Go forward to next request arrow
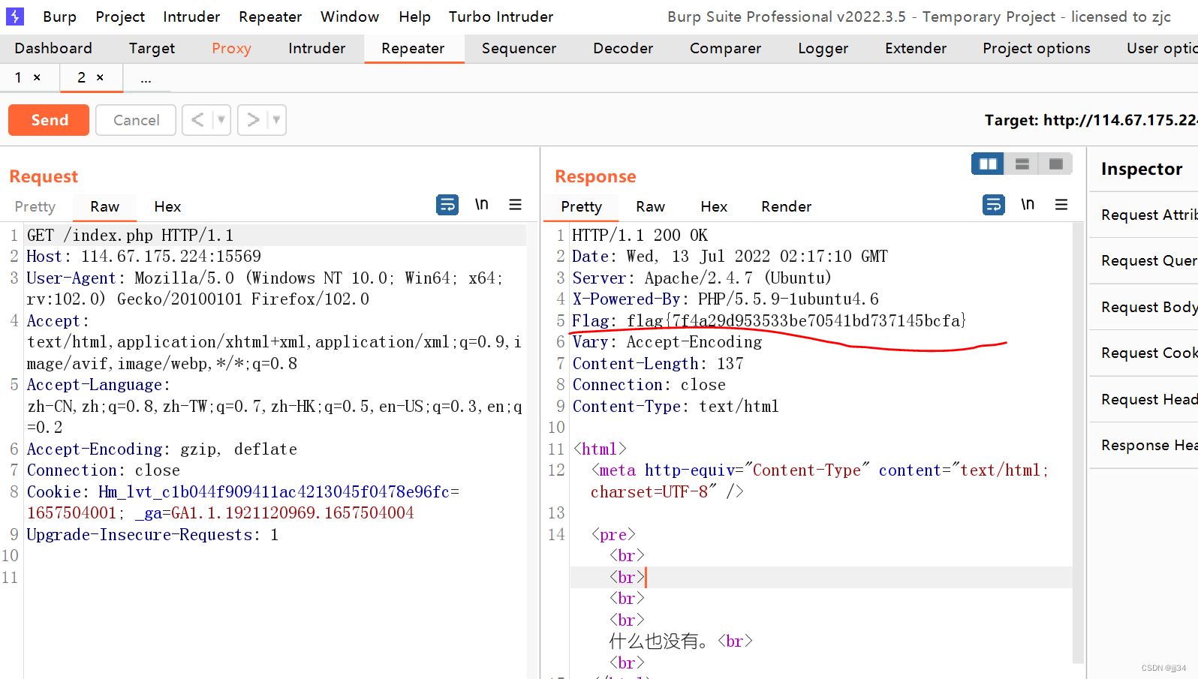Image resolution: width=1198 pixels, height=679 pixels. click(254, 120)
